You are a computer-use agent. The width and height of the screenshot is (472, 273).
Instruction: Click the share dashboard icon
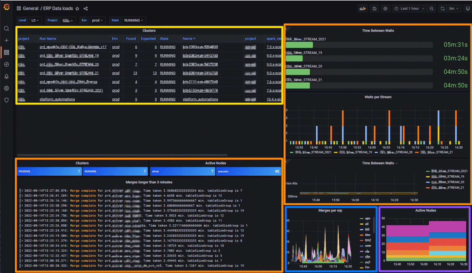[85, 8]
